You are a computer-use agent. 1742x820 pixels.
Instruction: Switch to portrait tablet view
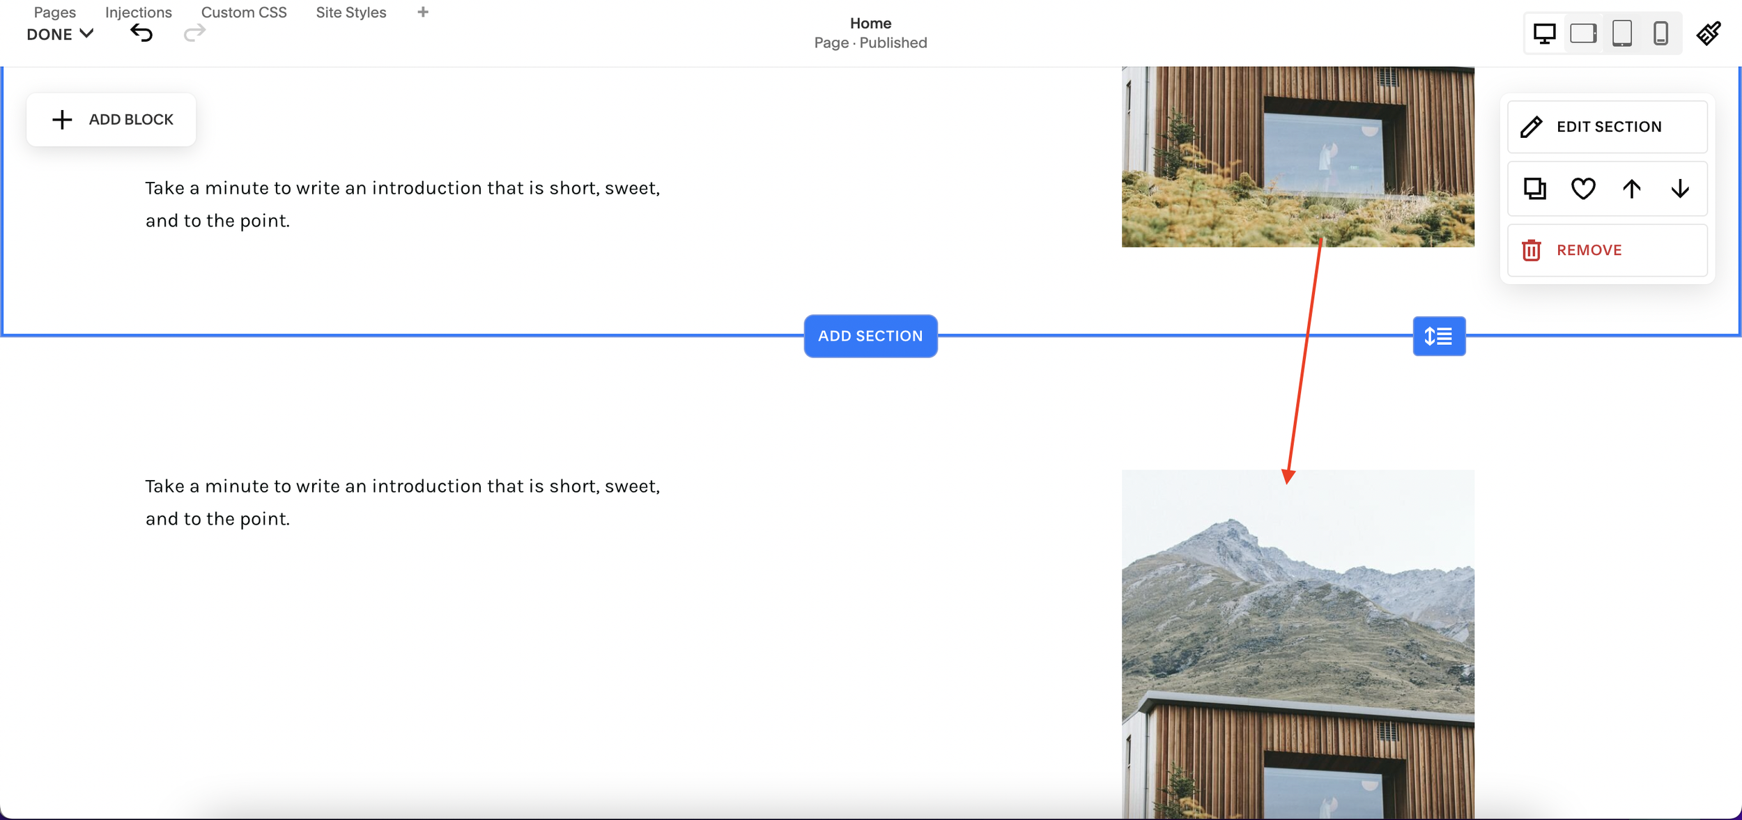[x=1622, y=33]
